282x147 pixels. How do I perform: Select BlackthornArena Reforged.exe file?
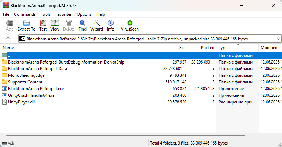(36, 89)
